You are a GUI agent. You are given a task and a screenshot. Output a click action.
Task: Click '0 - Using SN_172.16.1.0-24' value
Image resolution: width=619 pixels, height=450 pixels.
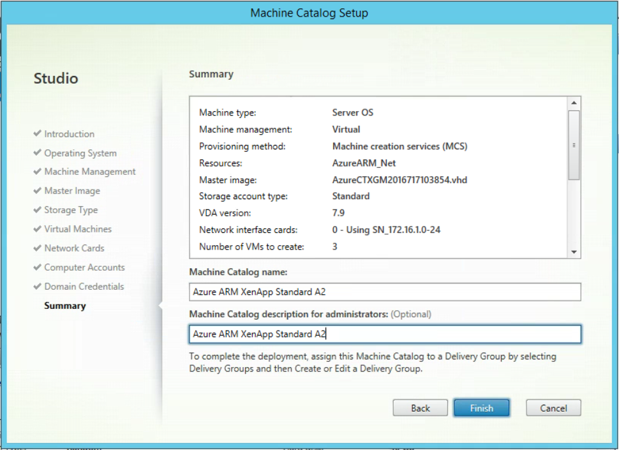click(x=386, y=230)
